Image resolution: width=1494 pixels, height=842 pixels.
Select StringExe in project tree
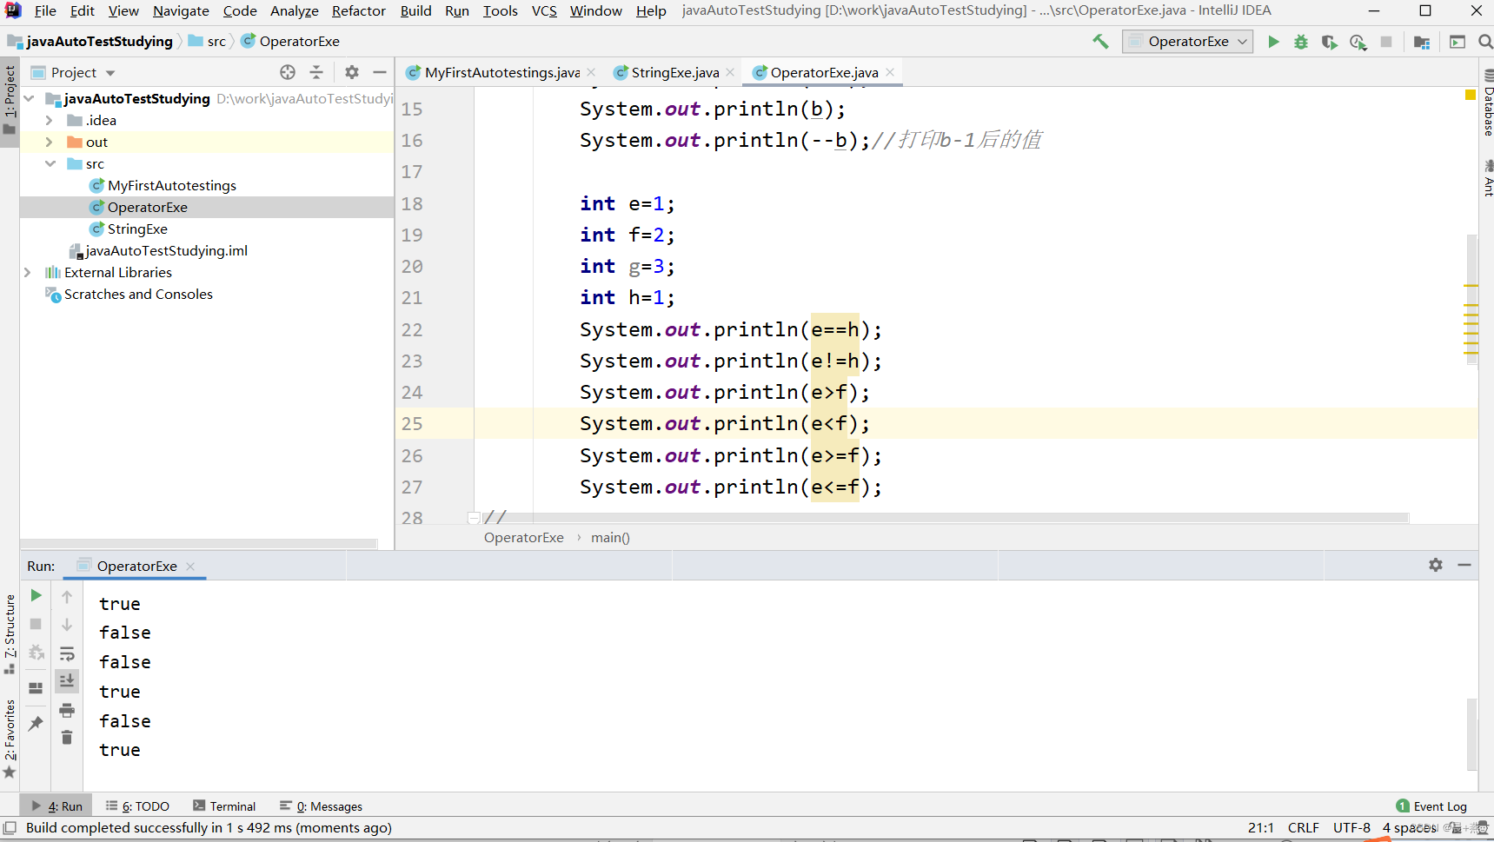(137, 229)
